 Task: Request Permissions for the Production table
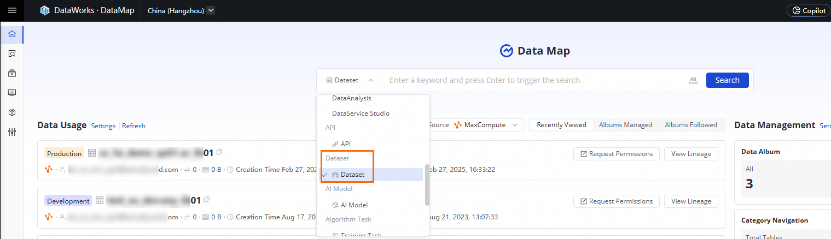pyautogui.click(x=616, y=154)
